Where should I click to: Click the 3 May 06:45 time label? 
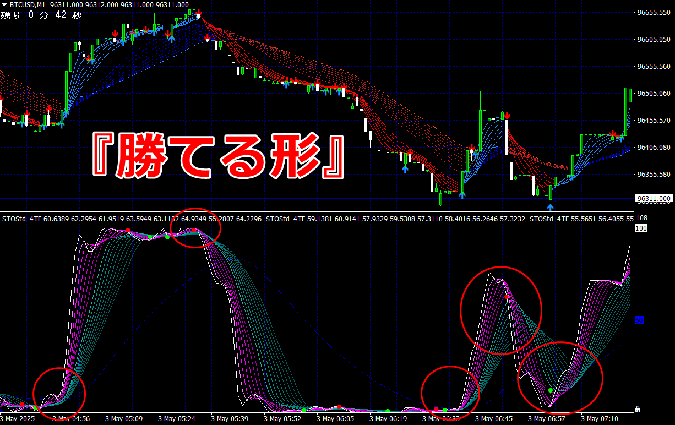(494, 419)
